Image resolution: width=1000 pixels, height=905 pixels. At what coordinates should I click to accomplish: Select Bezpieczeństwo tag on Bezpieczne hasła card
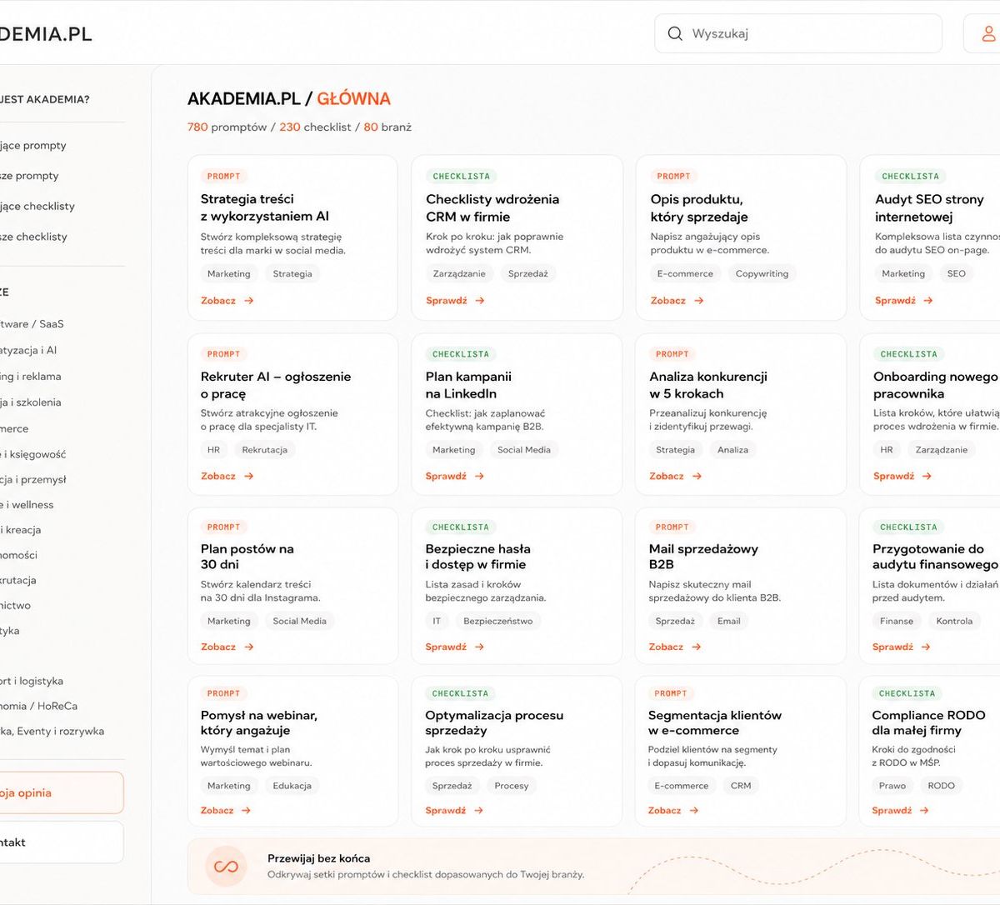[x=497, y=621]
